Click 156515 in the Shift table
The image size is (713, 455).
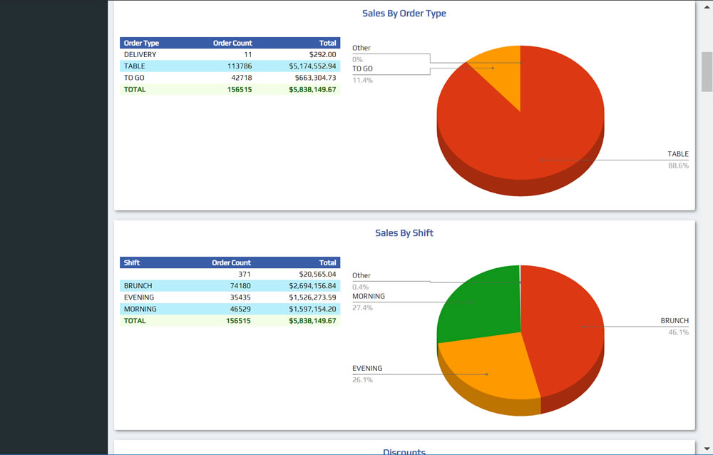pos(239,321)
